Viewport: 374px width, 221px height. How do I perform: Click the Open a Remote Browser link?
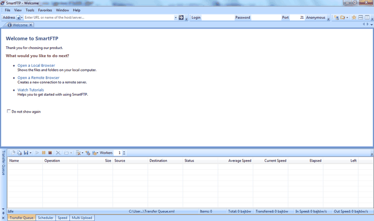[38, 78]
